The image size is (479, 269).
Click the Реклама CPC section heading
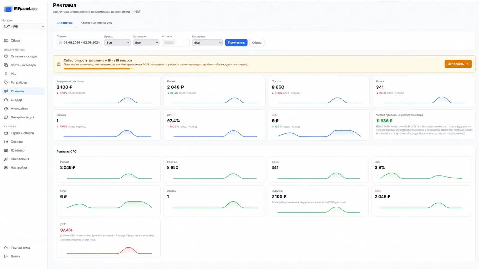67,152
